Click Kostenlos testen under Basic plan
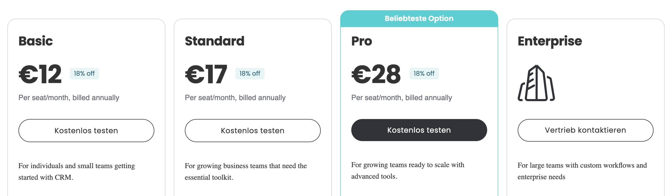The width and height of the screenshot is (672, 196). click(86, 131)
